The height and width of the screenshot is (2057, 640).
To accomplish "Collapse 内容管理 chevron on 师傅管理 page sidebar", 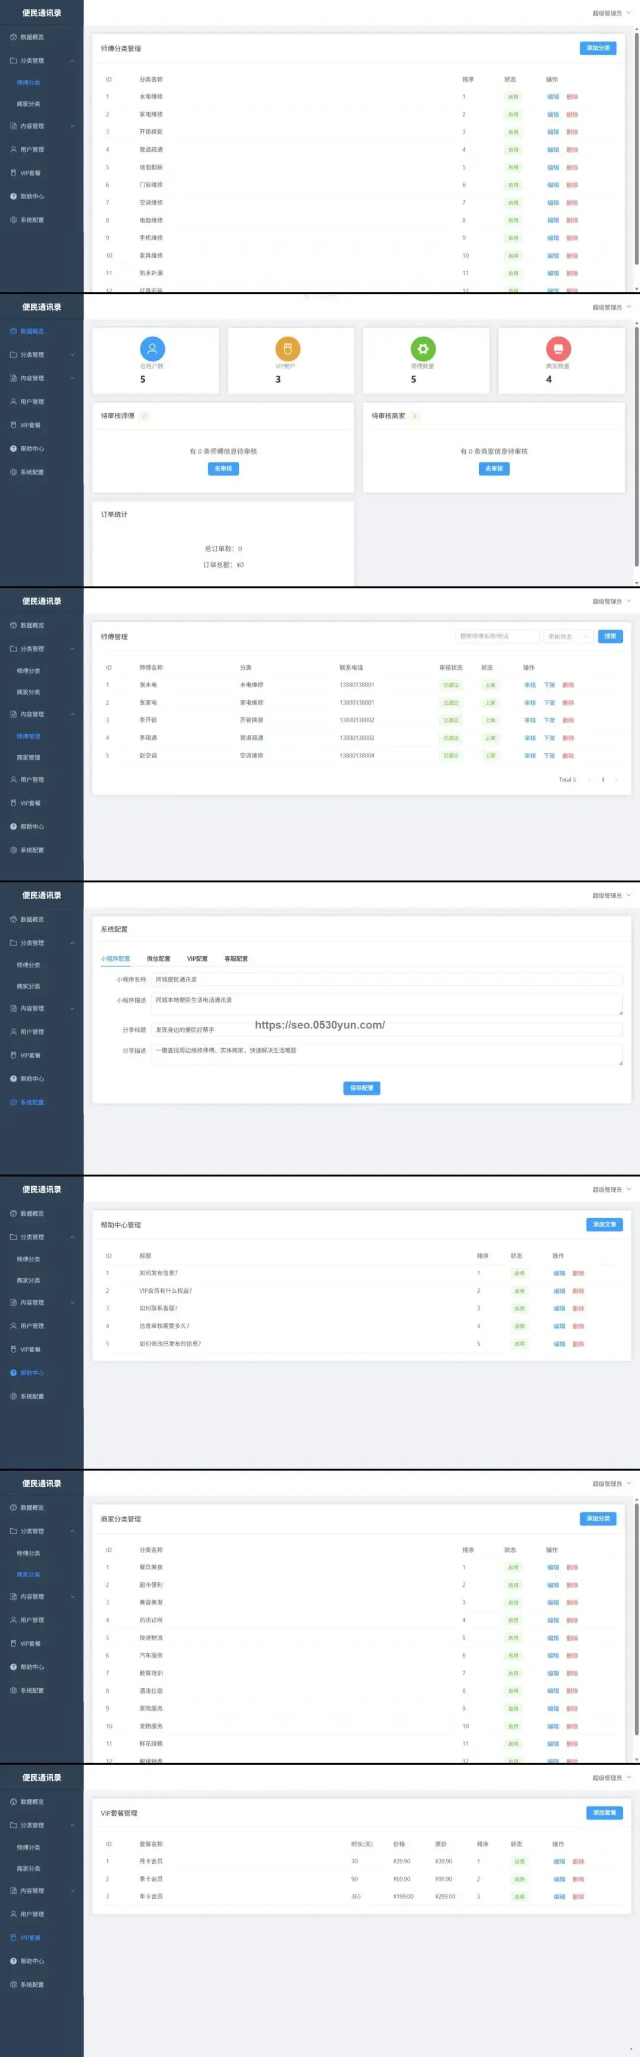I will pyautogui.click(x=73, y=715).
